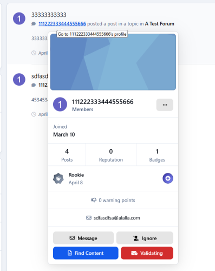Click the comment bubble icon on the first post
This screenshot has width=215, height=271.
34,24
